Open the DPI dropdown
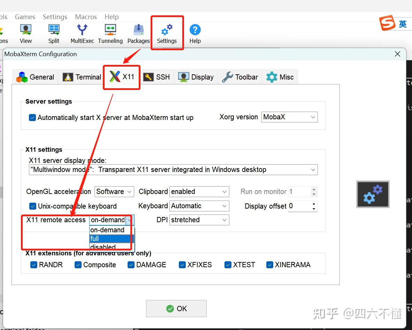Viewport: 412px width, 330px height. click(x=224, y=220)
